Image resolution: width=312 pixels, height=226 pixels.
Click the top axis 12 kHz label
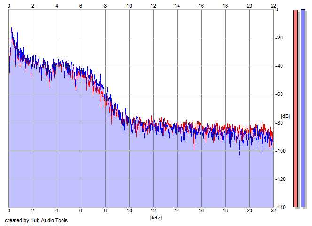point(153,6)
